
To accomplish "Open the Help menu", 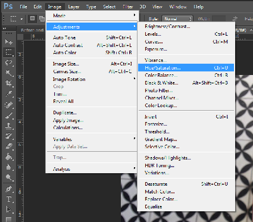I will click(x=199, y=7).
